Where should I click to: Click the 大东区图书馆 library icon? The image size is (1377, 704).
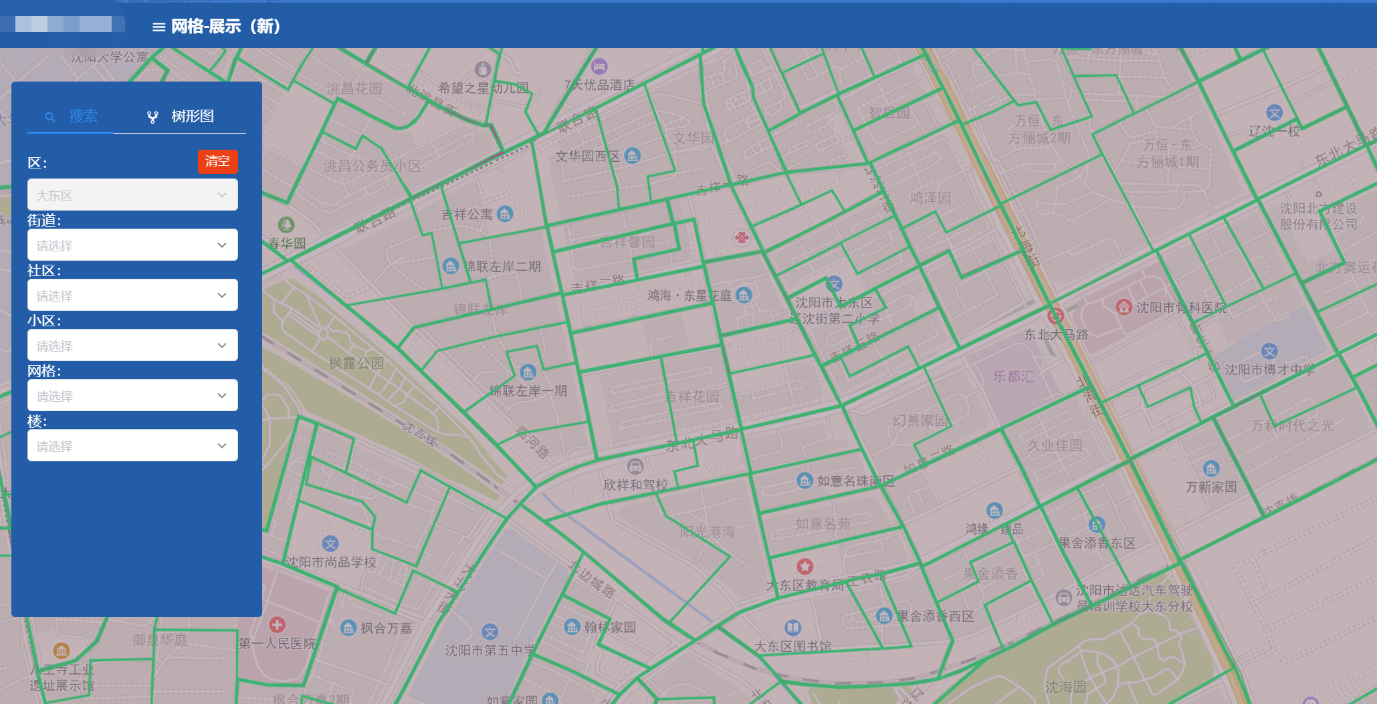(792, 628)
